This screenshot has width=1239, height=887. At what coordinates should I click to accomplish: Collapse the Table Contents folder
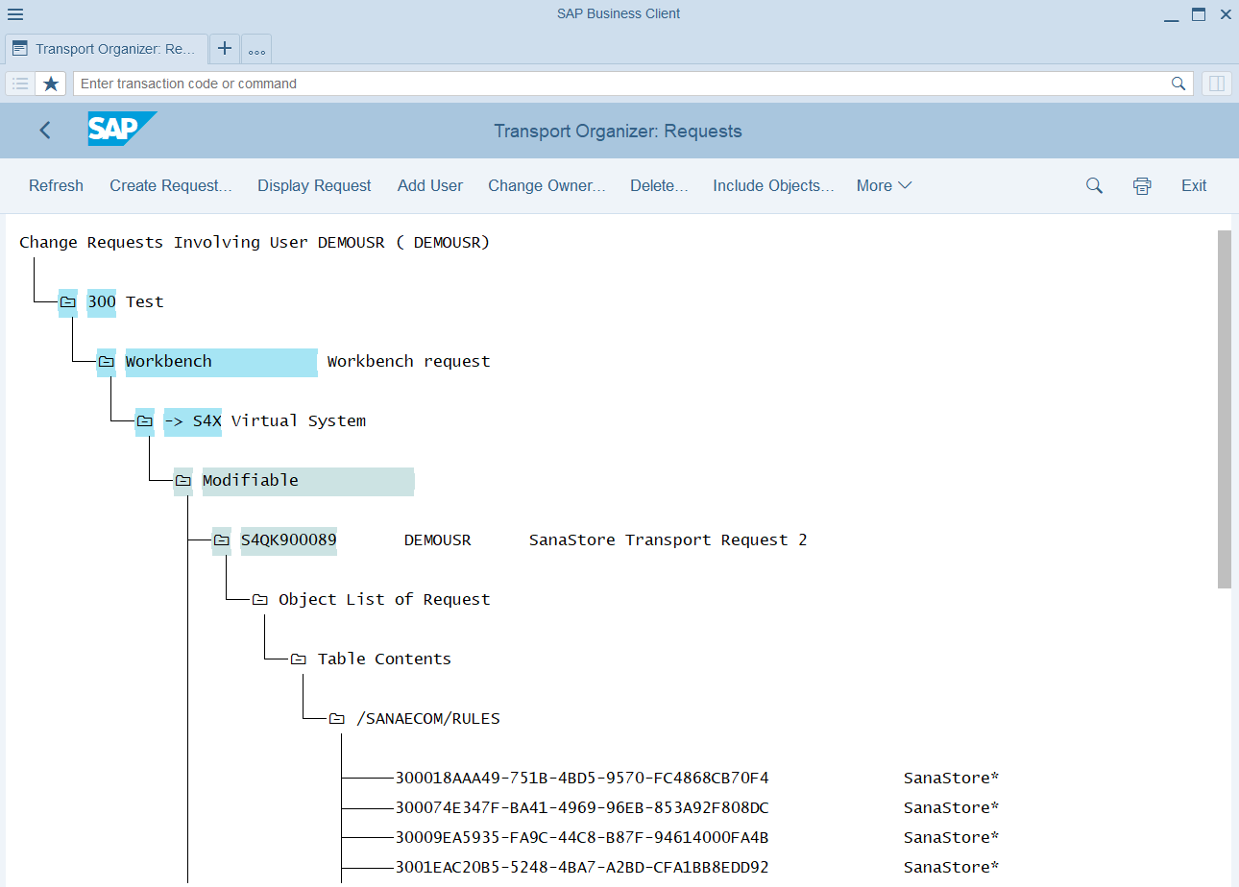(298, 659)
